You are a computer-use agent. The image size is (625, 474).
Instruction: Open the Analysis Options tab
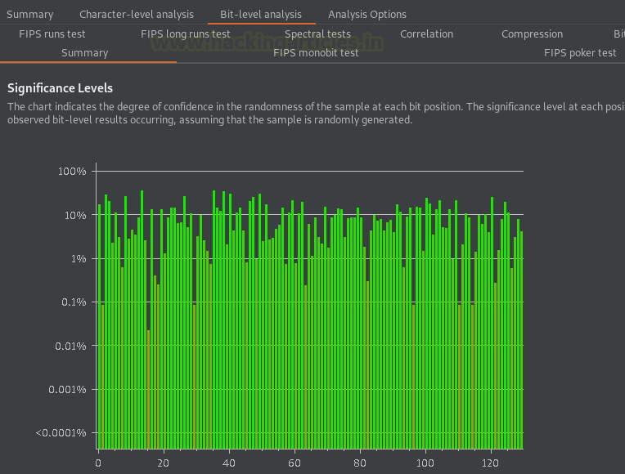(367, 15)
